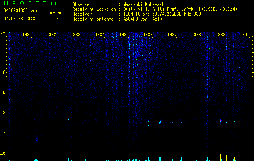This screenshot has width=254, height=161.
Task: Click the 1.1 kHz axis label
Action: click(x=3, y=52)
